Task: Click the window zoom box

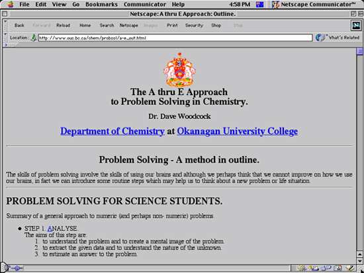Action: [x=353, y=14]
